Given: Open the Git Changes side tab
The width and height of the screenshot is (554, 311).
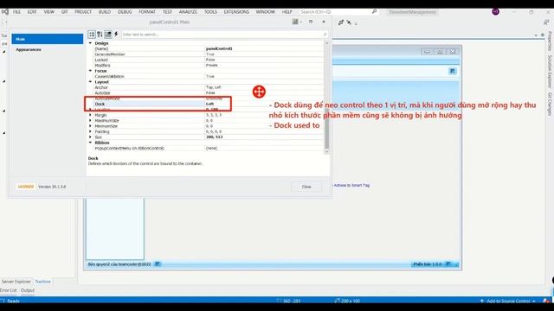Looking at the screenshot, I should click(550, 104).
